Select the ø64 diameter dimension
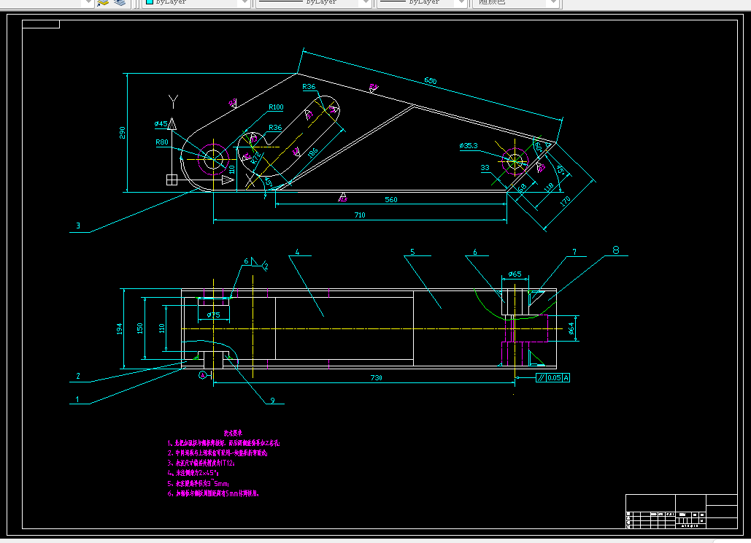The width and height of the screenshot is (751, 543). (571, 328)
